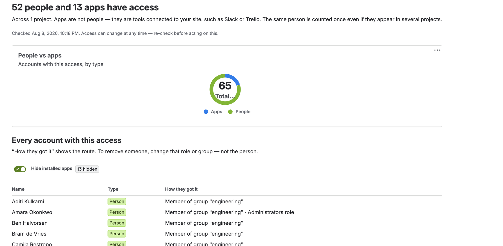Click Person badge for Amara Okonkwo
503x246 pixels.
point(117,212)
